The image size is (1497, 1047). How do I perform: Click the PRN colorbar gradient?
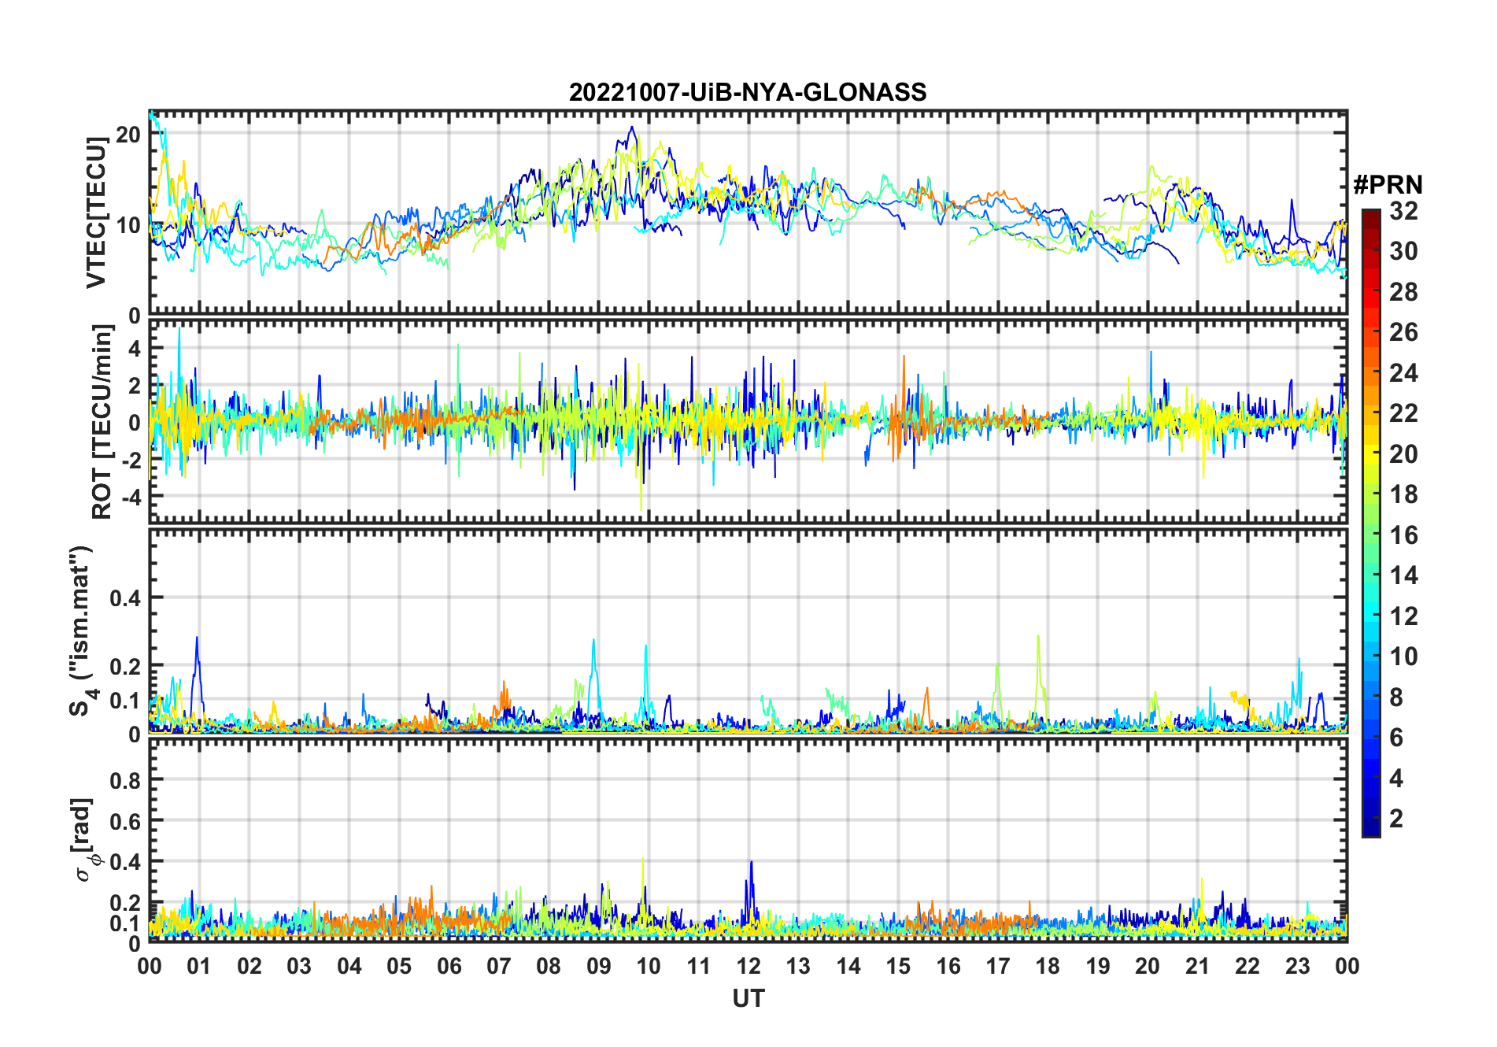click(x=1370, y=523)
